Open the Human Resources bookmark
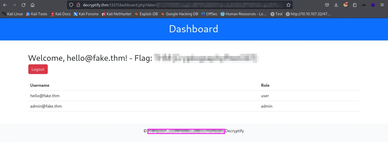This screenshot has height=160, width=388. point(244,14)
